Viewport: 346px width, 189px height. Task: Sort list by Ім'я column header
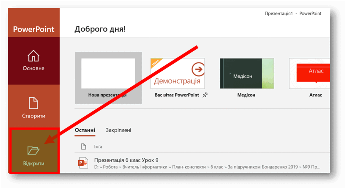98,147
